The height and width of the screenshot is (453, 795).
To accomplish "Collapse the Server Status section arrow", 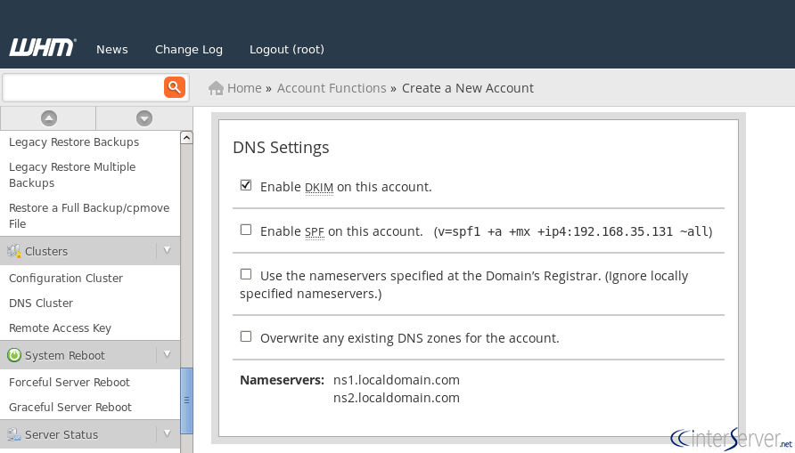I will click(168, 433).
